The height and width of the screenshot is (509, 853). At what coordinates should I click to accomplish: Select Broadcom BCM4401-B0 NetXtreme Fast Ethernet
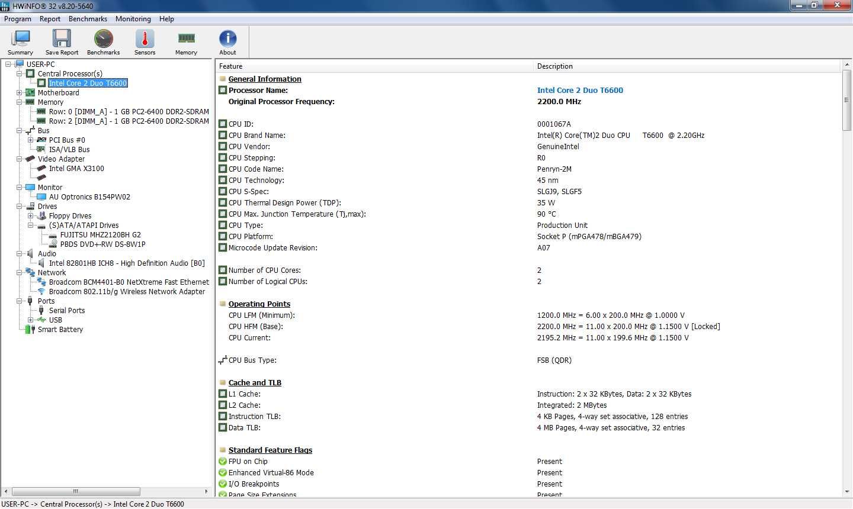click(x=129, y=282)
